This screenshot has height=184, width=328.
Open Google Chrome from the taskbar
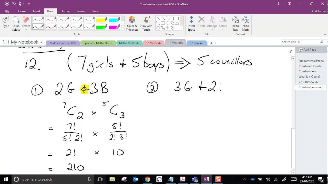[x=147, y=179]
